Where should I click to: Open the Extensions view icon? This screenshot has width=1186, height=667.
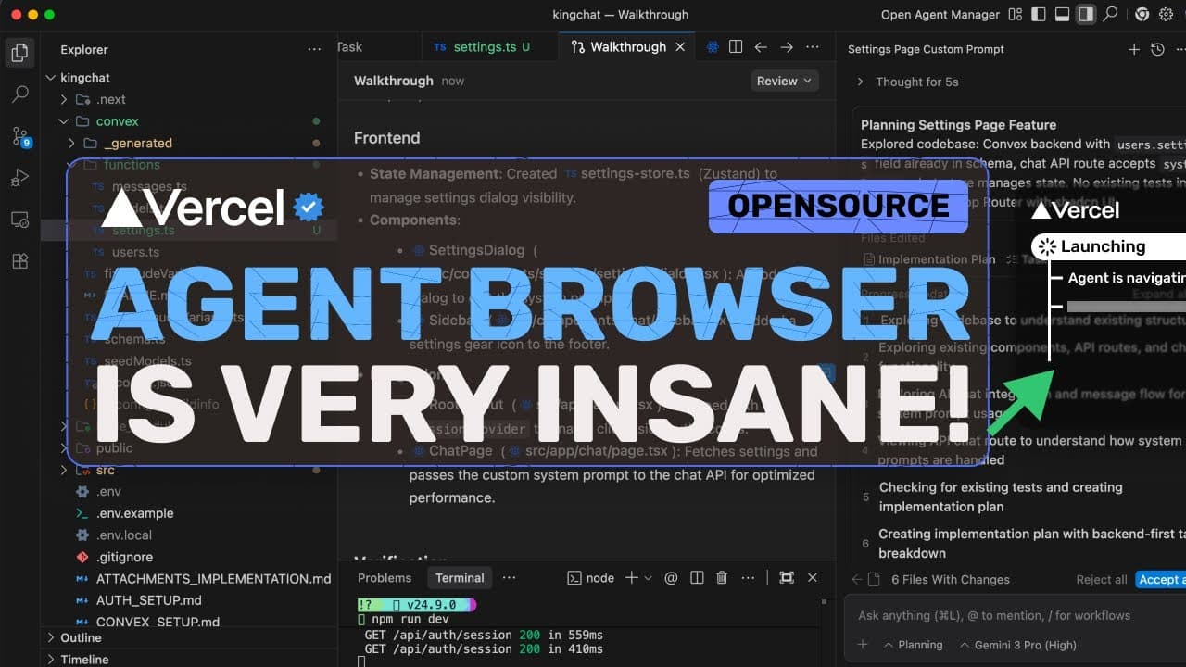click(19, 261)
